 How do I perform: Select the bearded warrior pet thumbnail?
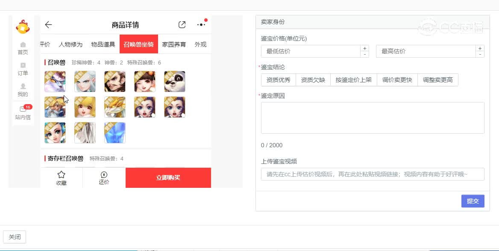pos(115,82)
